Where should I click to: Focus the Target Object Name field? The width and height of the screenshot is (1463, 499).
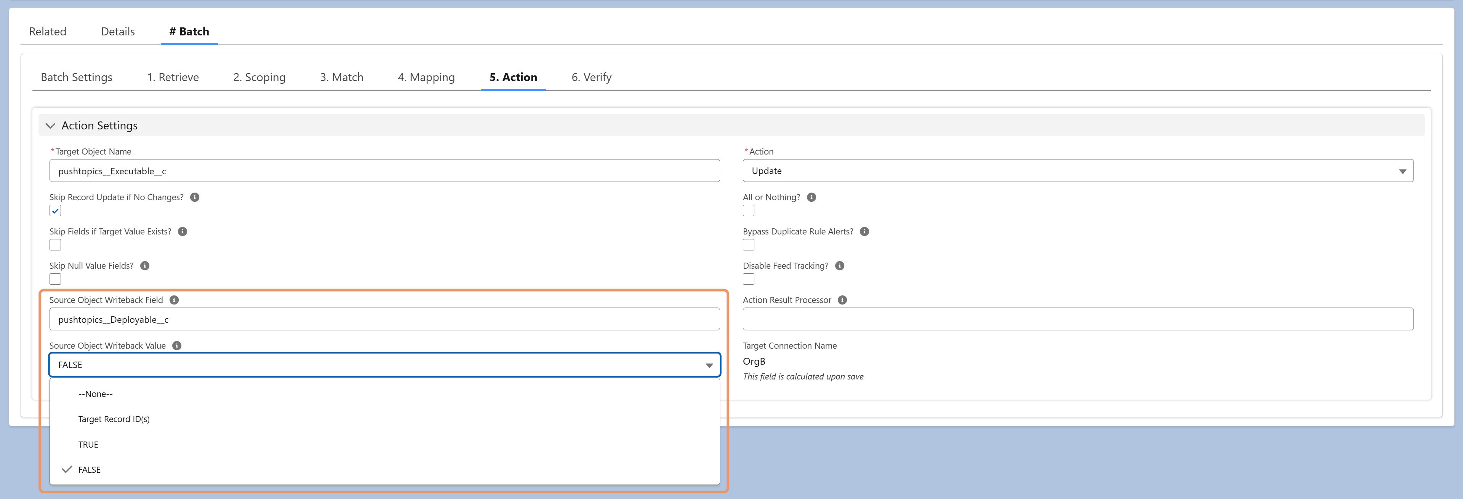(x=384, y=171)
